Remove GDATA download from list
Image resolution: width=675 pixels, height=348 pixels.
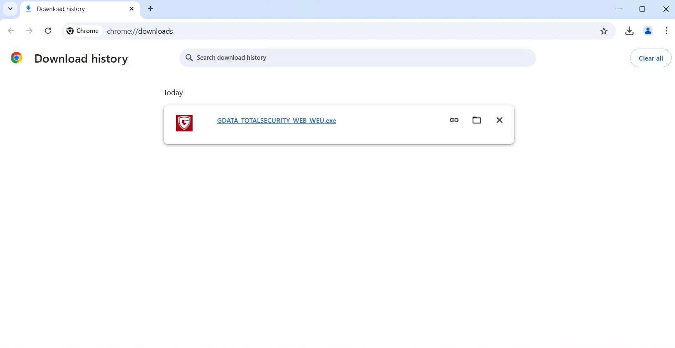(x=499, y=120)
